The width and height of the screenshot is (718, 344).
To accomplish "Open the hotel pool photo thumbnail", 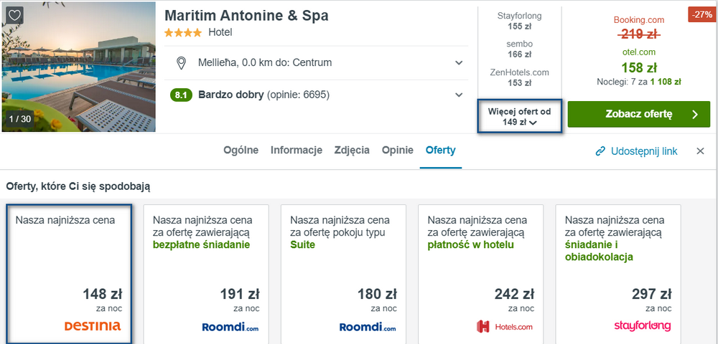I will tap(79, 67).
